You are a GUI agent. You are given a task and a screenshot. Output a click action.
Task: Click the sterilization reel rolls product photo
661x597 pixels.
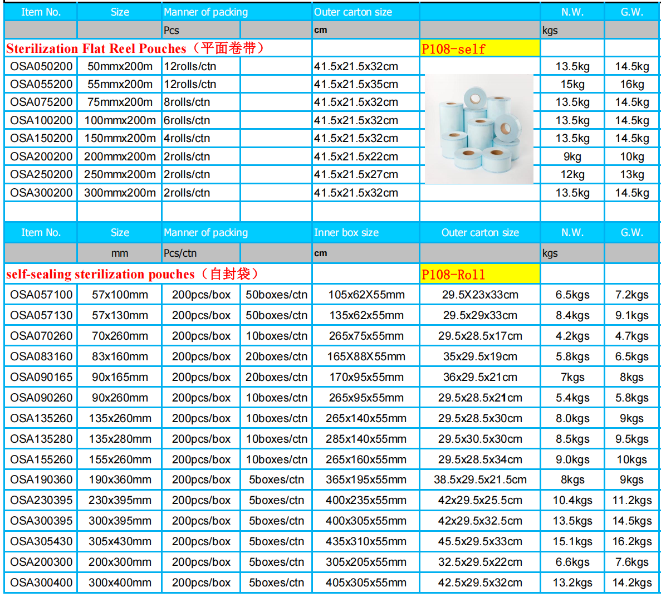[x=479, y=129]
